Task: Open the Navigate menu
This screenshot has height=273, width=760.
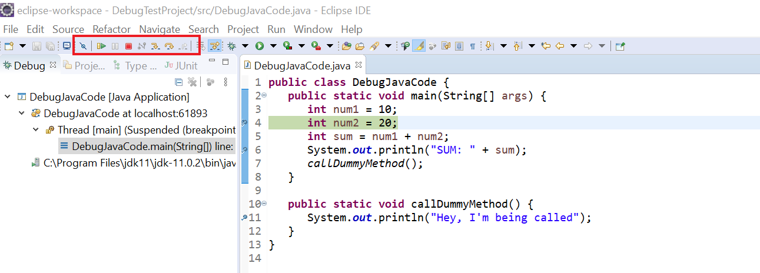Action: click(x=160, y=29)
